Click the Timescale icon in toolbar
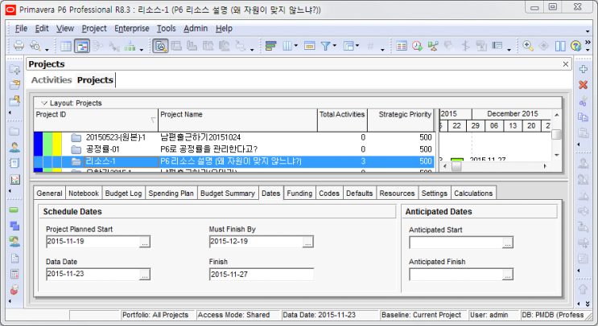This screenshot has width=598, height=326. tap(309, 46)
